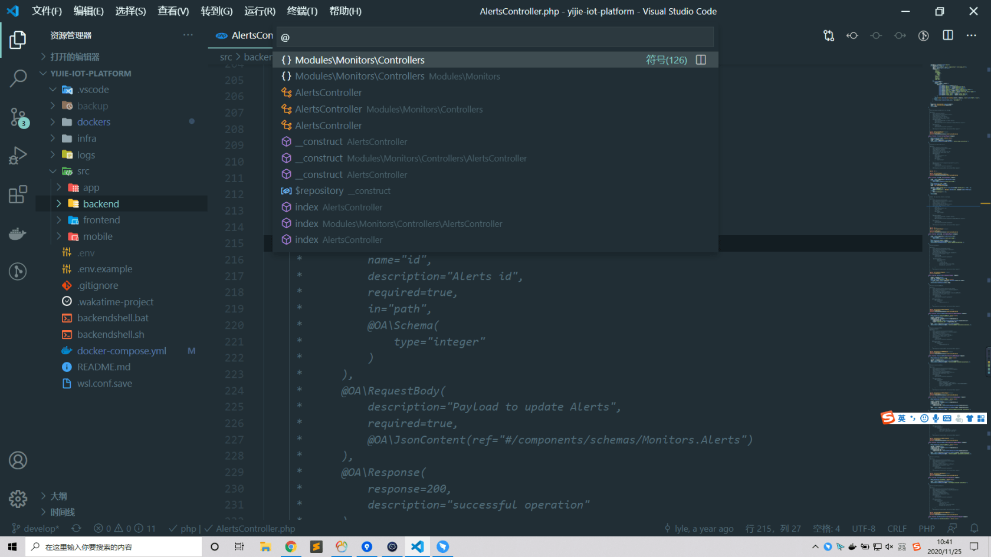This screenshot has height=557, width=991.
Task: Change line ending CRLF in status bar
Action: (x=897, y=528)
